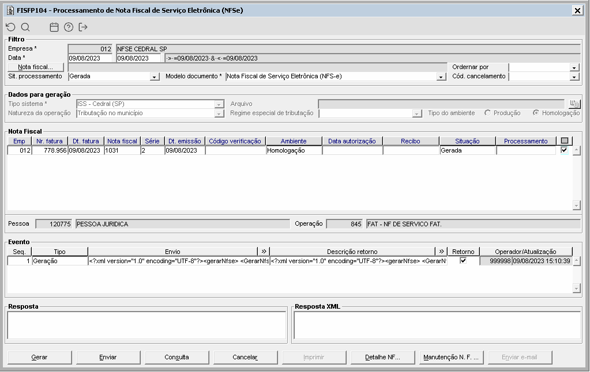Viewport: 590px width, 372px height.
Task: Click the Data end date field
Action: click(x=138, y=58)
